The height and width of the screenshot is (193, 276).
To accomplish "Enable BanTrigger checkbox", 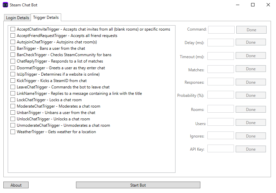I will [13, 48].
